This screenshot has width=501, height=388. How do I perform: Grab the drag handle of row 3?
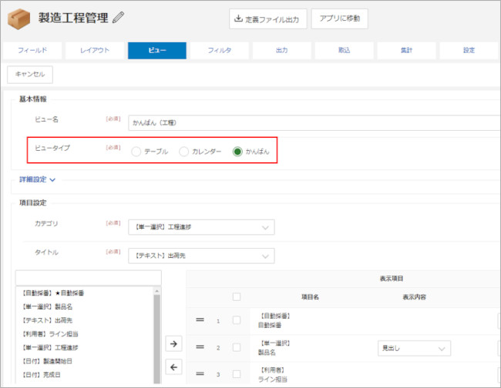pos(200,373)
